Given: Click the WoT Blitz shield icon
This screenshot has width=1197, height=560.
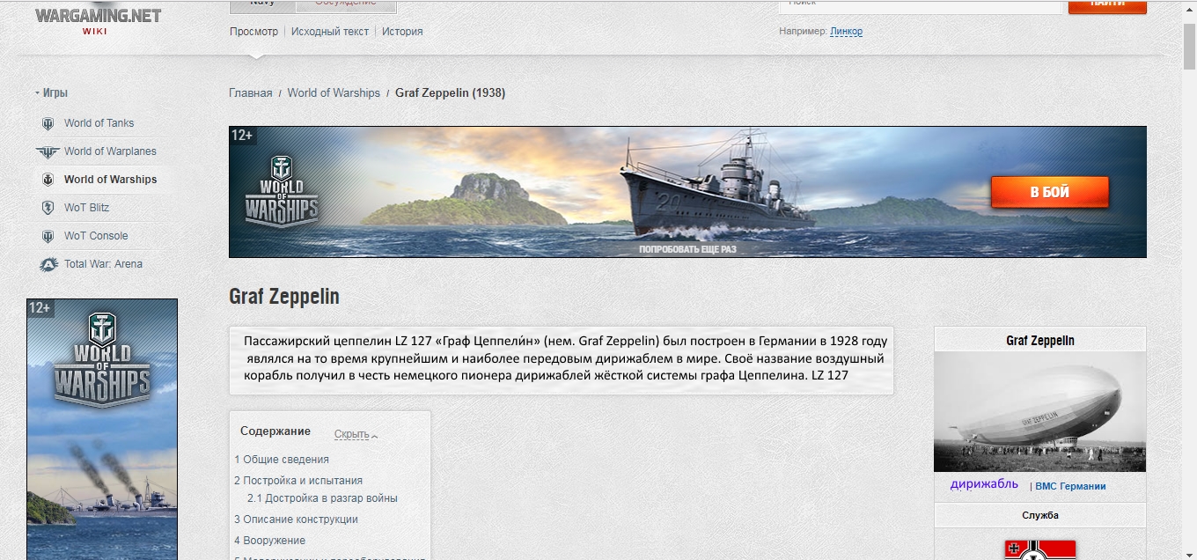Looking at the screenshot, I should (48, 208).
